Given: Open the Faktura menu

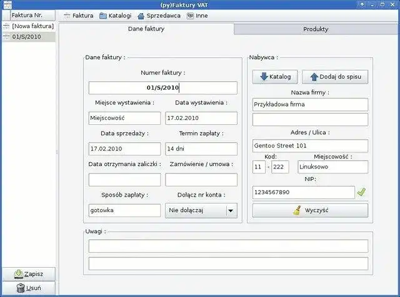Looking at the screenshot, I should coord(78,16).
